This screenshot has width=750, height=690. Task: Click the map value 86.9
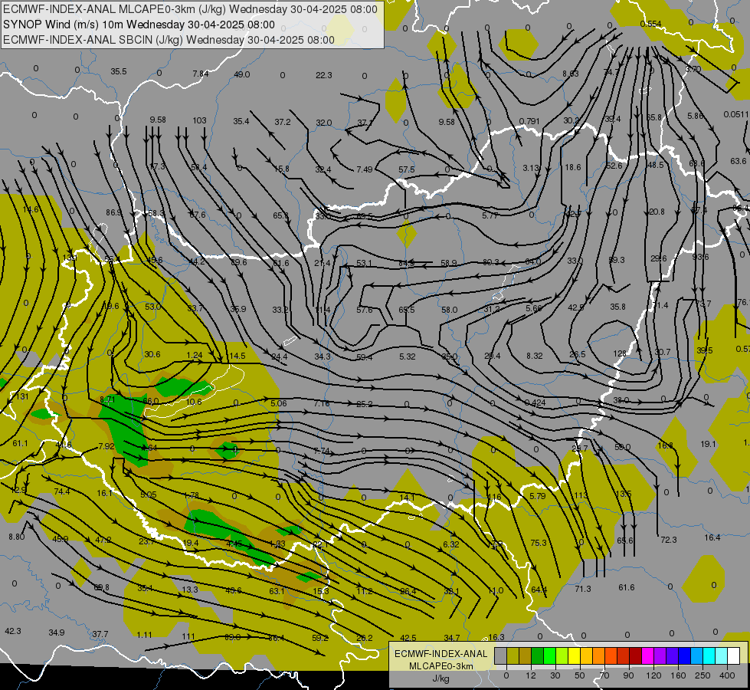(113, 212)
